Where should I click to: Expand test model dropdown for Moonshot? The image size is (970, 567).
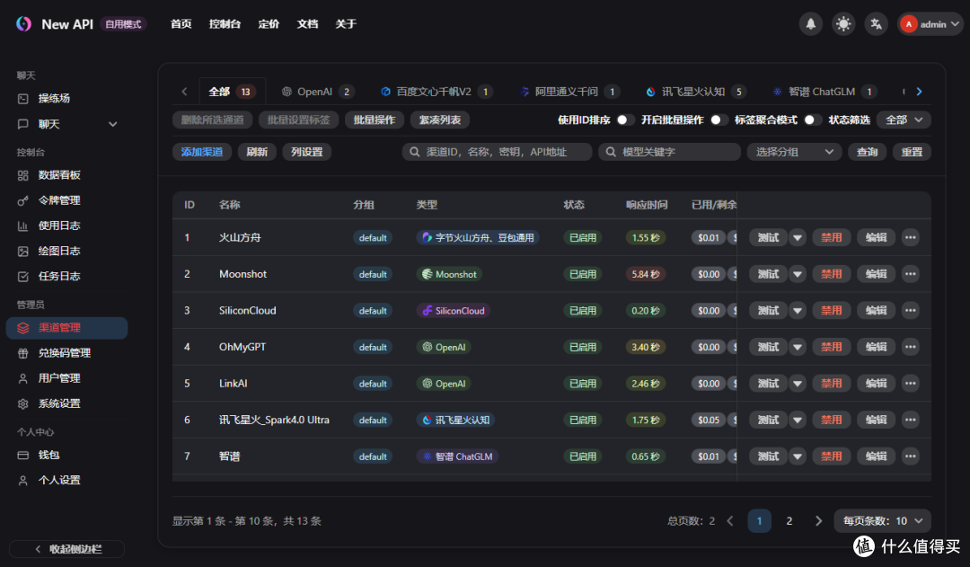[798, 274]
